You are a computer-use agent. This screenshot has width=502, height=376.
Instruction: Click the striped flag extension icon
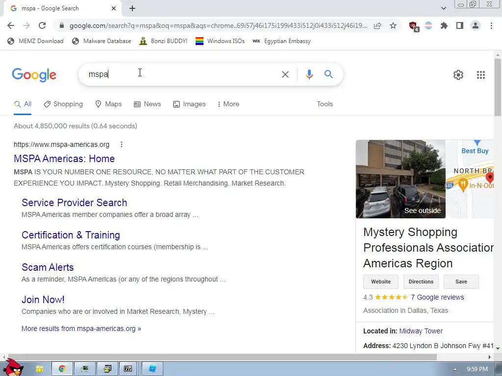[x=428, y=25]
